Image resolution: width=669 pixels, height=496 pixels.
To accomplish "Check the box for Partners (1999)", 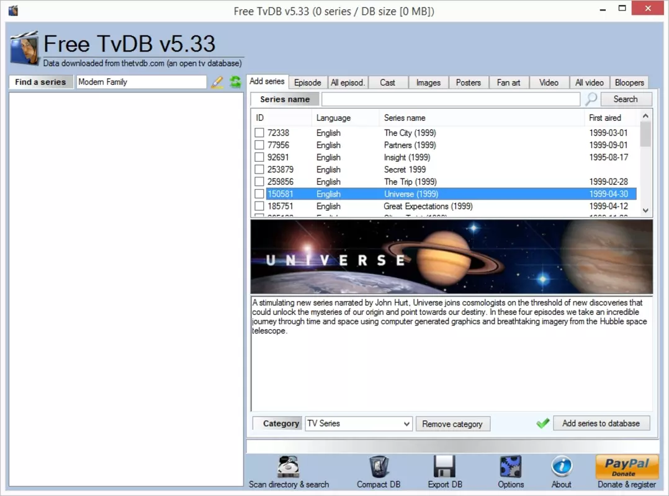I will tap(259, 145).
